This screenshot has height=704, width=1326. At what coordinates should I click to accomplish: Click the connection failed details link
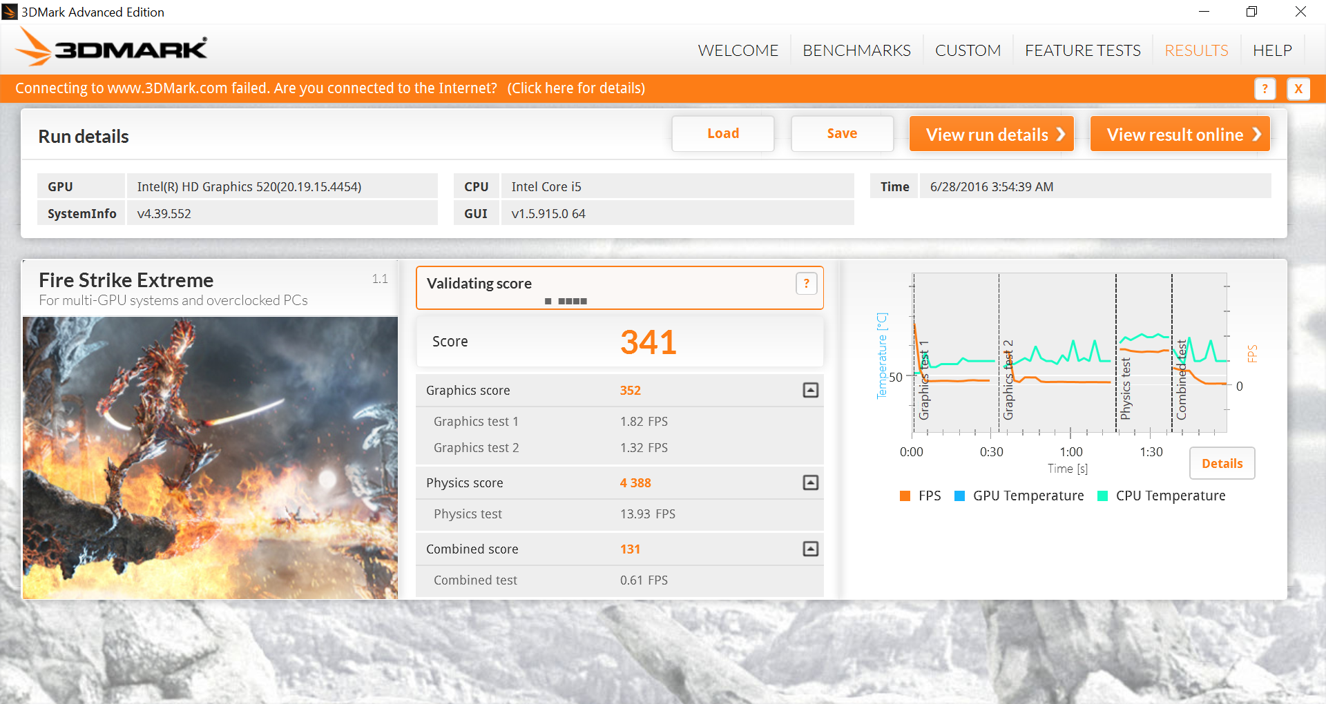tap(576, 88)
